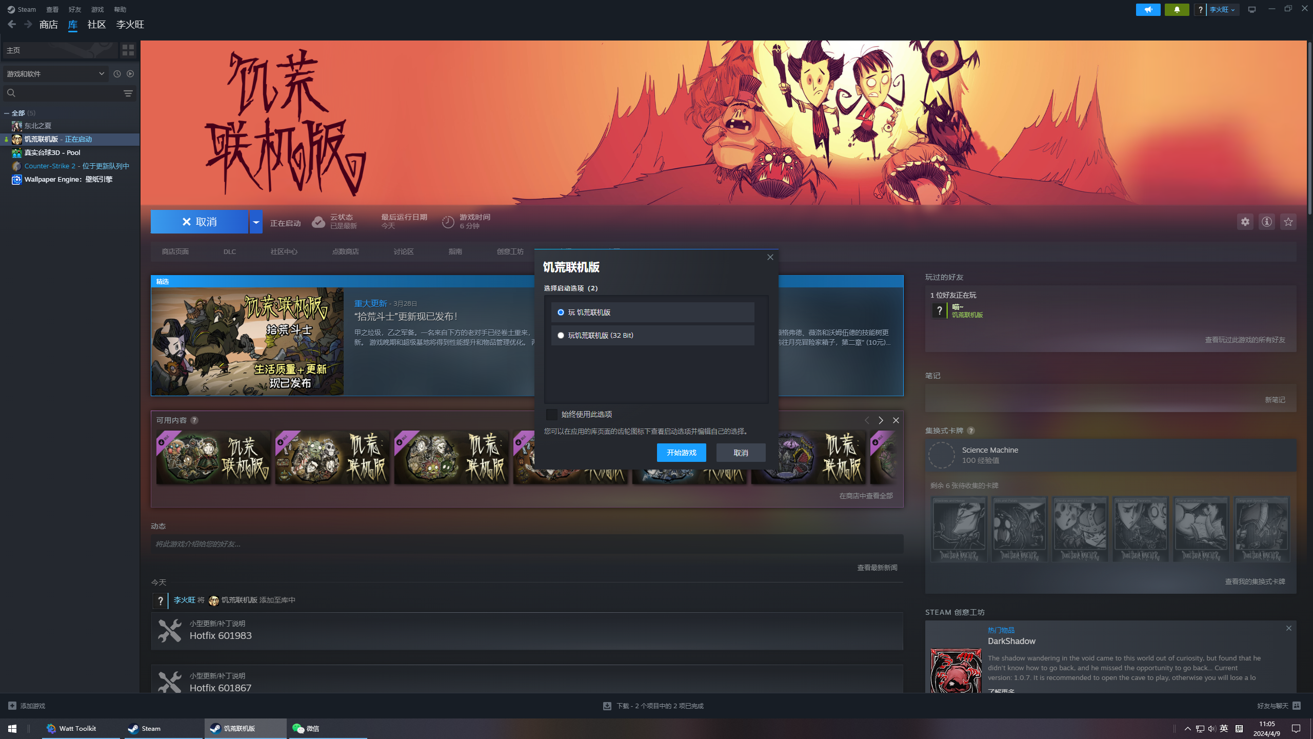Screen dimensions: 1313x739
Task: Open friends and chat icon
Action: [x=1297, y=706]
